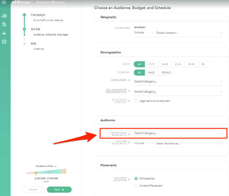The height and width of the screenshot is (196, 229).
Task: Go to the Campaign step
Action: (x=38, y=15)
